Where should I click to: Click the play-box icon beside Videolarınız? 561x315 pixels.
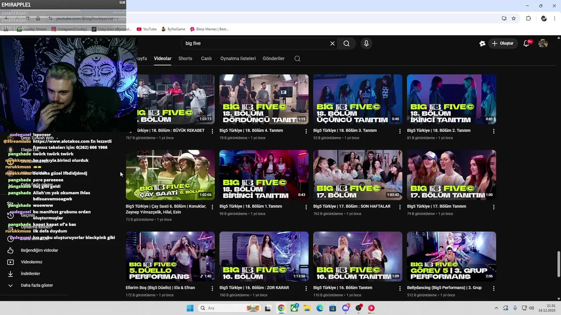tap(11, 262)
